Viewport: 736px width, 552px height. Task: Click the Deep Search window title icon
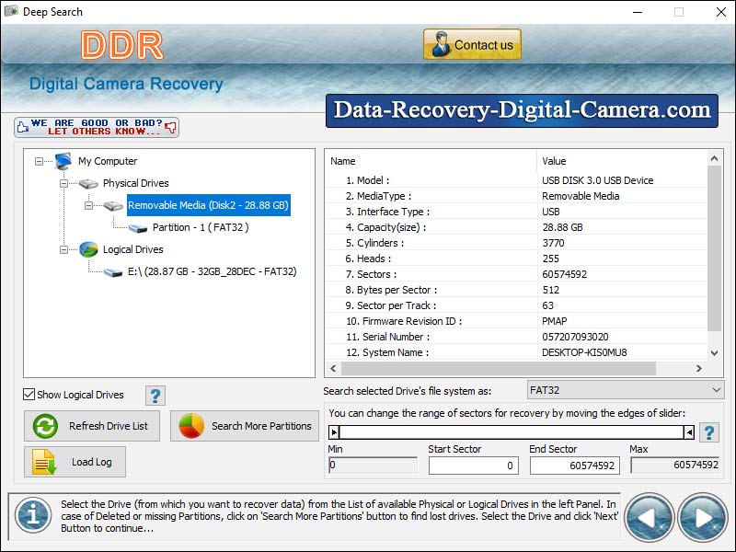tap(11, 11)
